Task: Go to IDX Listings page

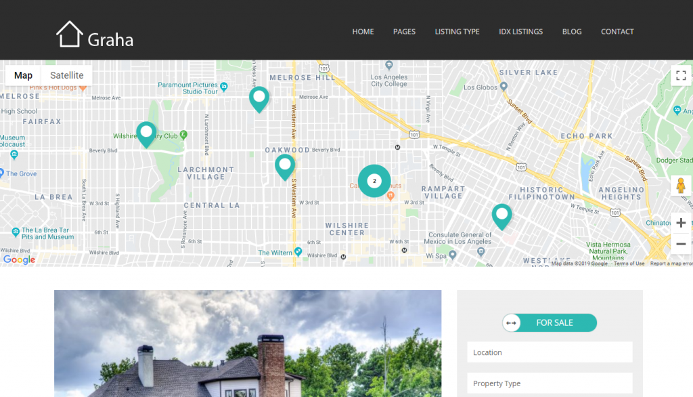Action: point(520,32)
